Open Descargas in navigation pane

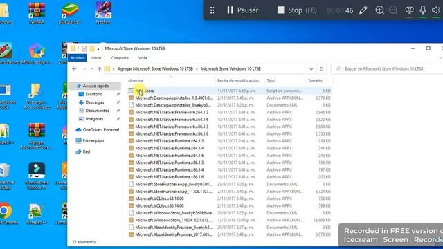[x=95, y=102]
